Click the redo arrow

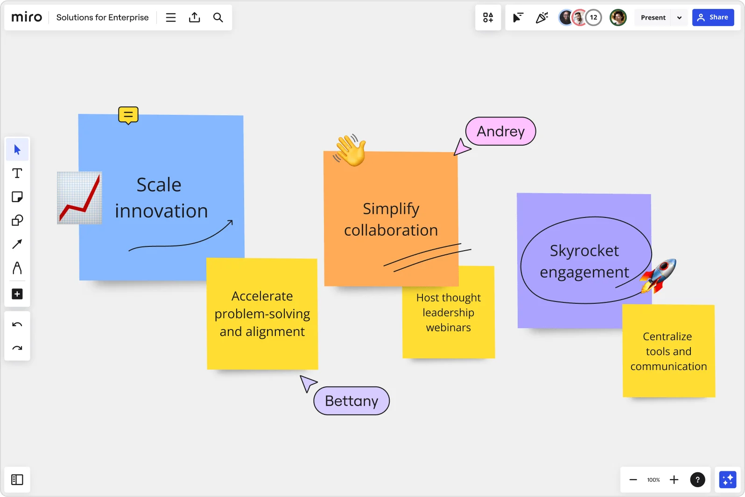click(x=17, y=348)
